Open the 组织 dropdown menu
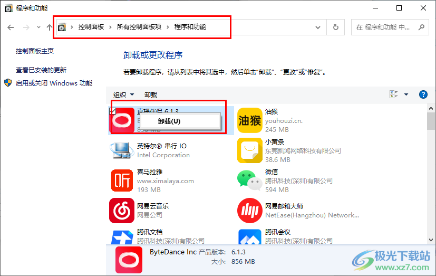Viewport: 436px width, 276px height. [x=124, y=94]
